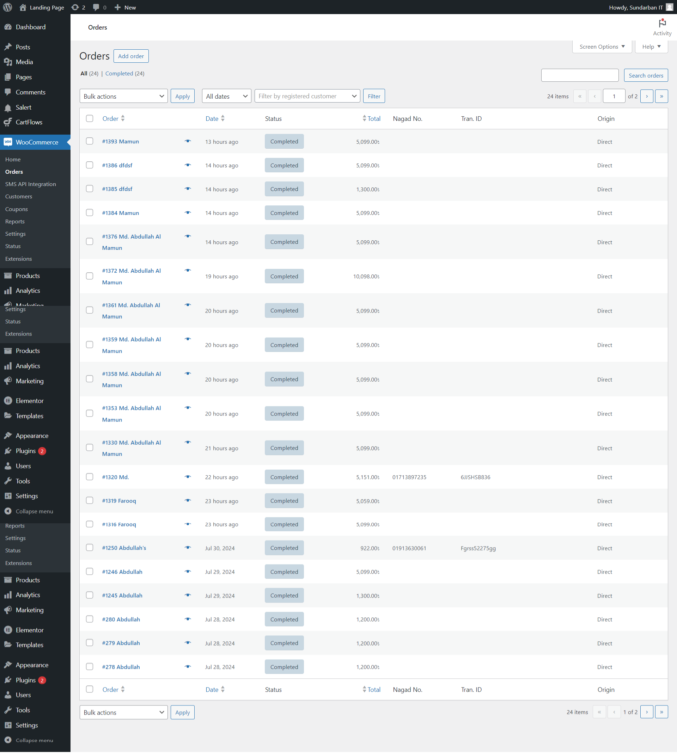Preview order #1393 with eye icon
This screenshot has width=677, height=753.
[x=188, y=141]
